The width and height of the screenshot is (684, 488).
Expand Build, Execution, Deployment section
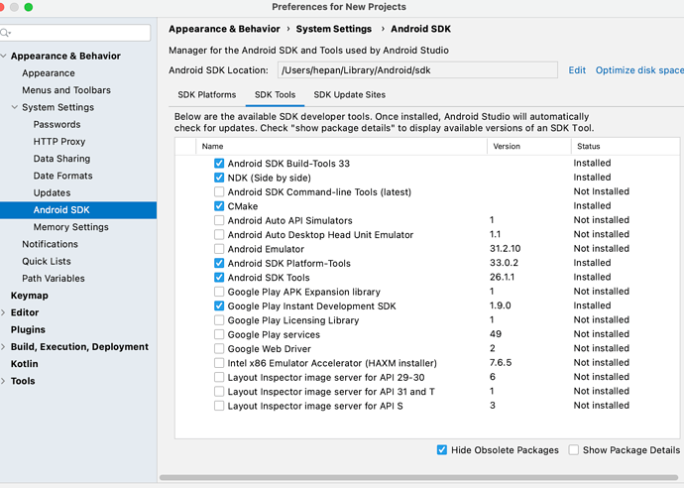[4, 347]
